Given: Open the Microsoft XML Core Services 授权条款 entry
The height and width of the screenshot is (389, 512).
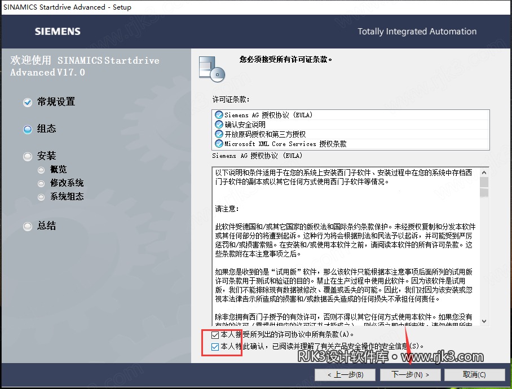Looking at the screenshot, I should [350, 144].
